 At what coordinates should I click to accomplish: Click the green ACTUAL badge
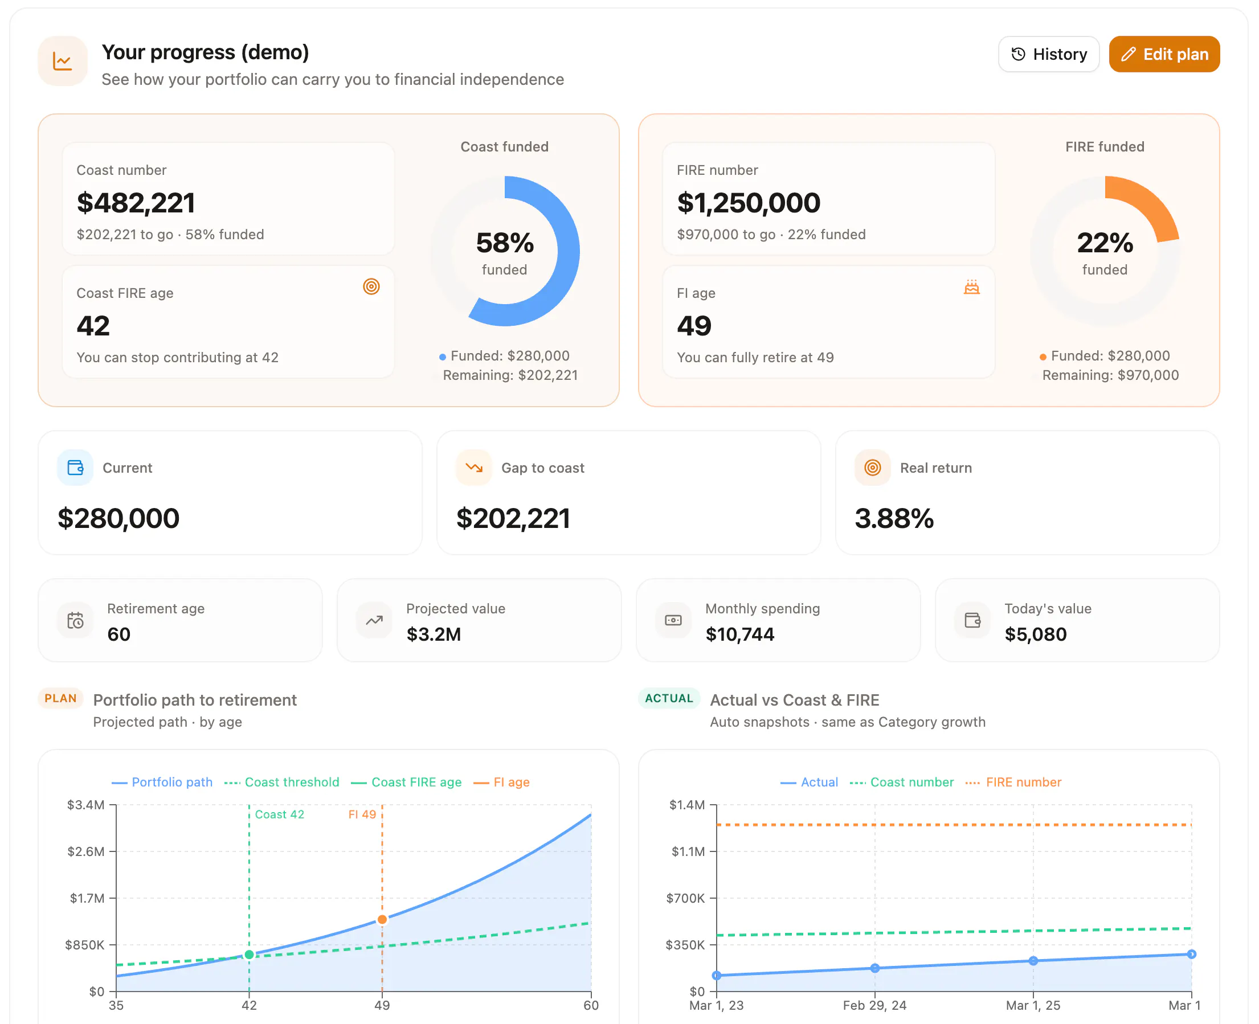(x=669, y=698)
